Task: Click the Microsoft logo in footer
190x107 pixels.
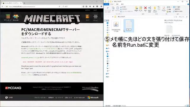Action: point(93,97)
